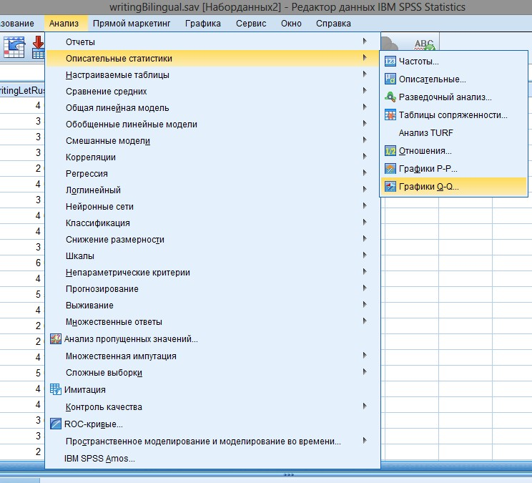Expand the Обобщенные линейные модели submenu
Viewport: 532px width, 483px height.
tap(212, 125)
